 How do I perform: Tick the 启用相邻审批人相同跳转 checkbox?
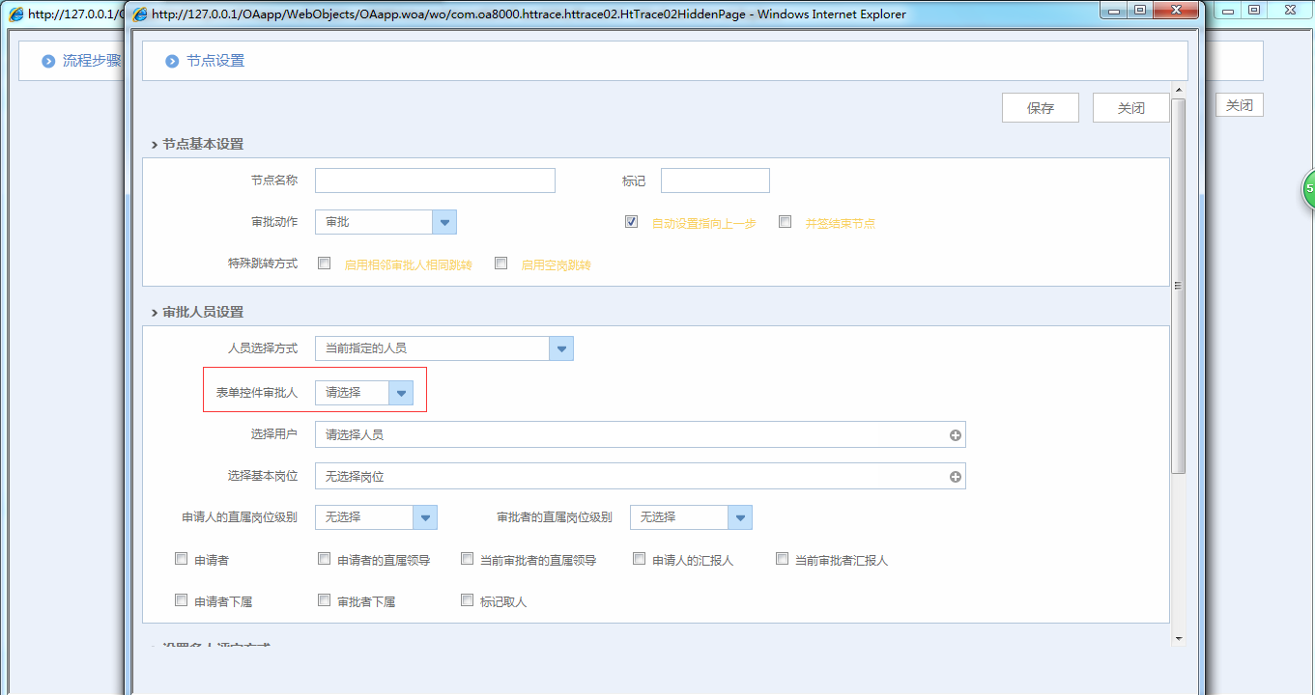[325, 263]
